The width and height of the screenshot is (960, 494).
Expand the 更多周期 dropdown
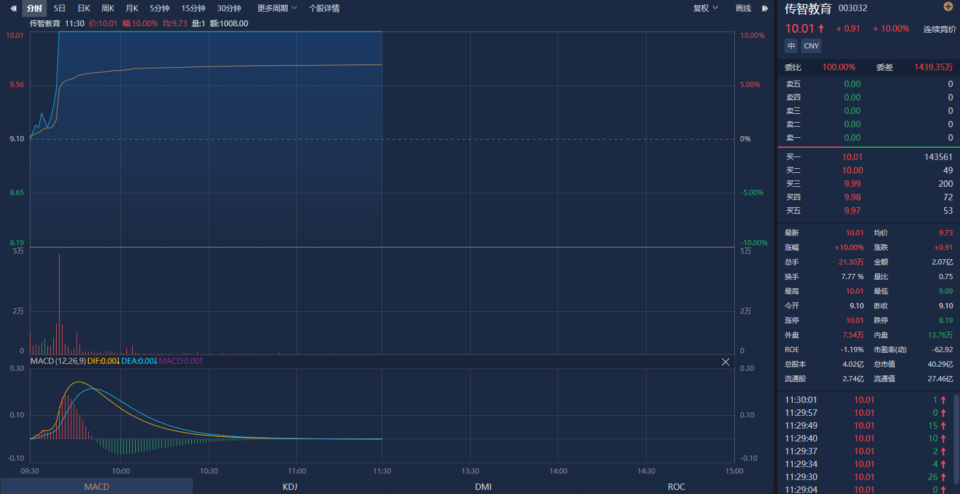277,8
